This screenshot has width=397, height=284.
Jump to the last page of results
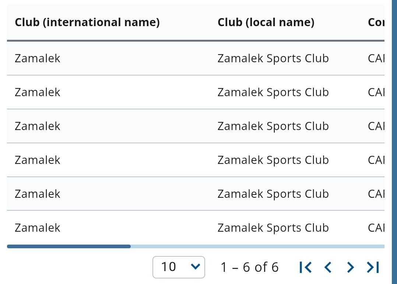click(x=373, y=267)
